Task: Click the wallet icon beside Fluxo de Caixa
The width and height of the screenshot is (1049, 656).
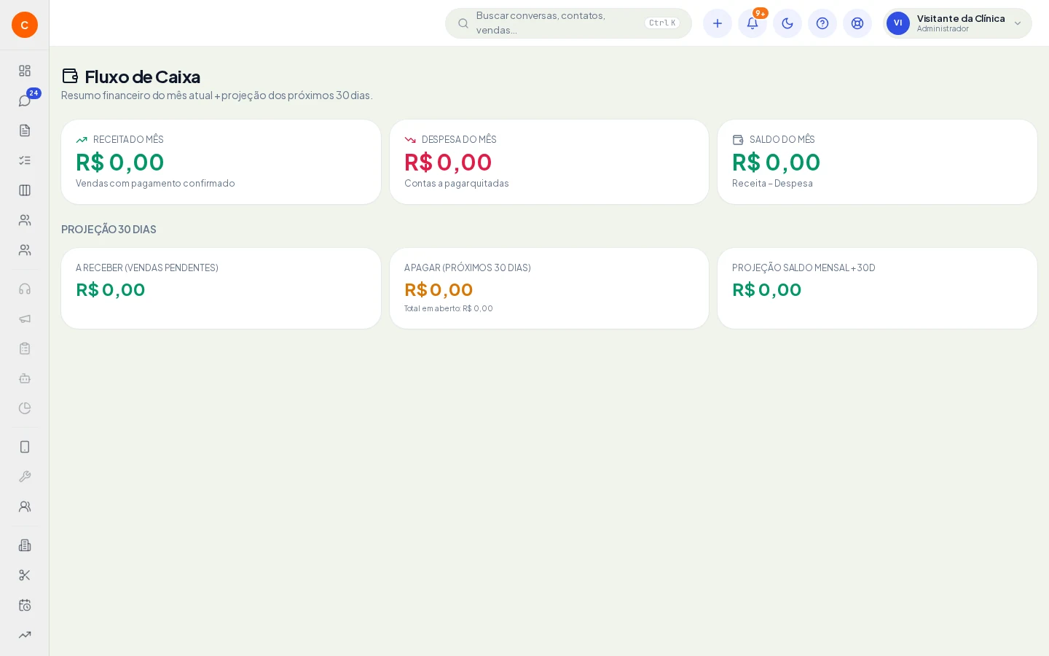Action: pyautogui.click(x=70, y=76)
